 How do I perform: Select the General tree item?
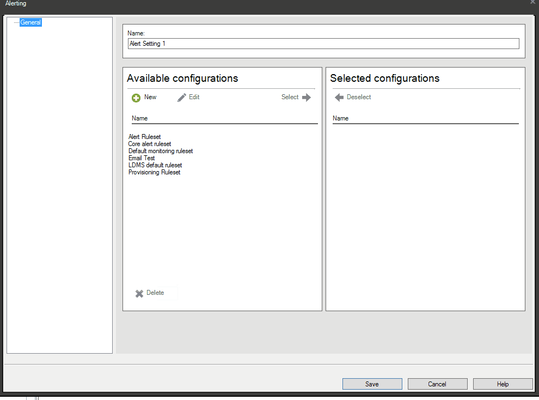pos(30,22)
